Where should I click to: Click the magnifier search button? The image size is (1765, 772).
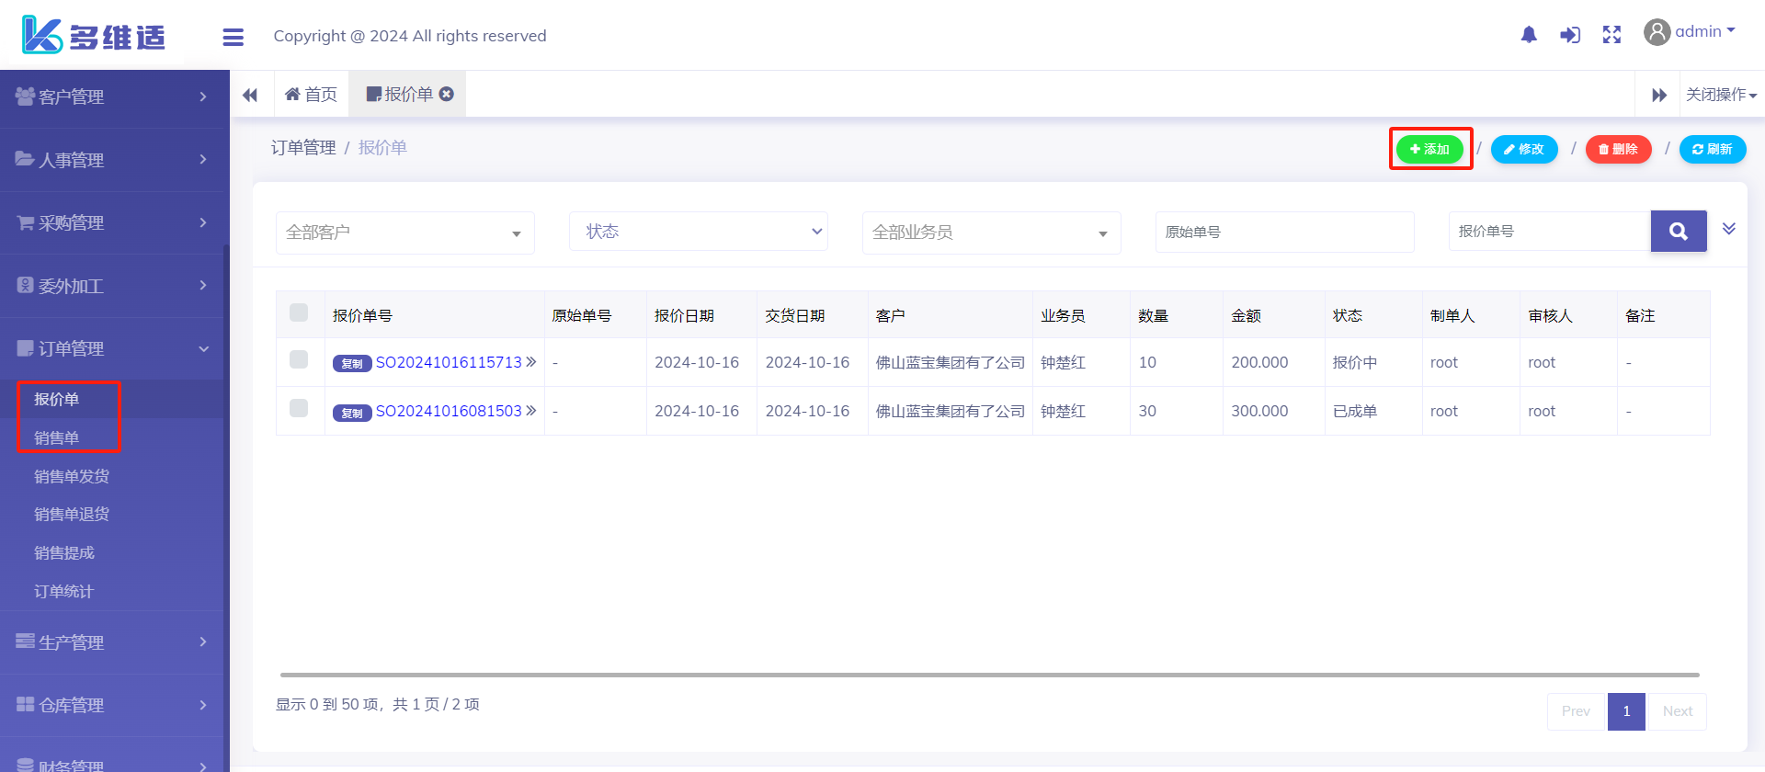(1678, 232)
